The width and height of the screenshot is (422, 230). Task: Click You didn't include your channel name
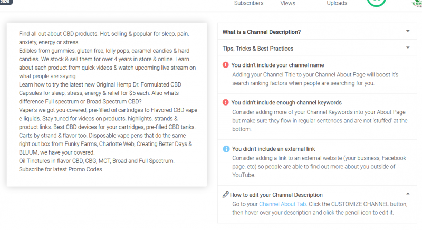coord(277,65)
